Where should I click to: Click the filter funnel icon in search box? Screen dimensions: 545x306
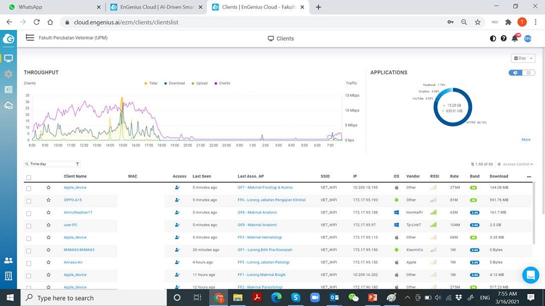[x=77, y=164]
